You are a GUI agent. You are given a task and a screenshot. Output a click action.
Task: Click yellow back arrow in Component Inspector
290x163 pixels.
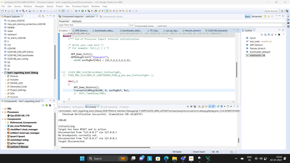(x=269, y=17)
